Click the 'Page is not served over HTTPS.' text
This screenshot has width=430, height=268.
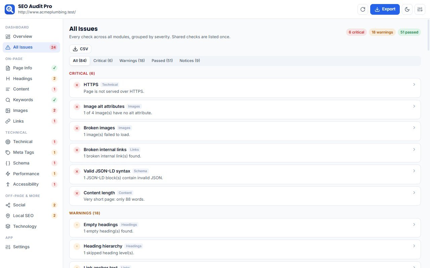tap(114, 91)
